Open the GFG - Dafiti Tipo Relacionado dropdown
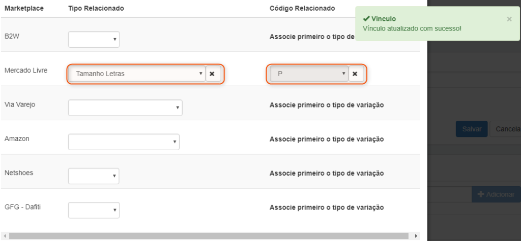The width and height of the screenshot is (521, 241). [94, 210]
